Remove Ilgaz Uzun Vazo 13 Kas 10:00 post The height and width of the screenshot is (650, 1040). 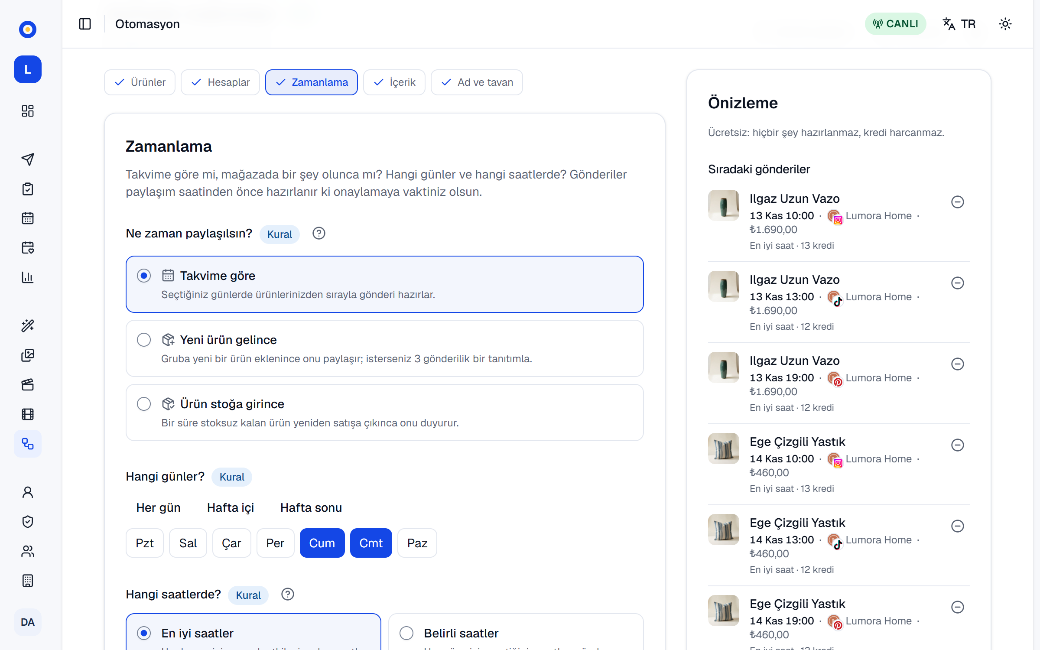(958, 202)
